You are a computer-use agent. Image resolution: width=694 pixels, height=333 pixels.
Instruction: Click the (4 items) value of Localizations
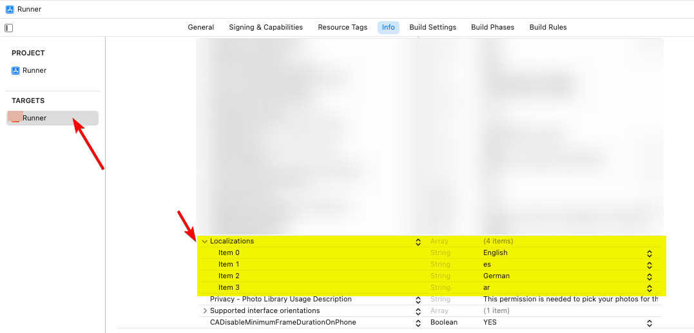498,241
